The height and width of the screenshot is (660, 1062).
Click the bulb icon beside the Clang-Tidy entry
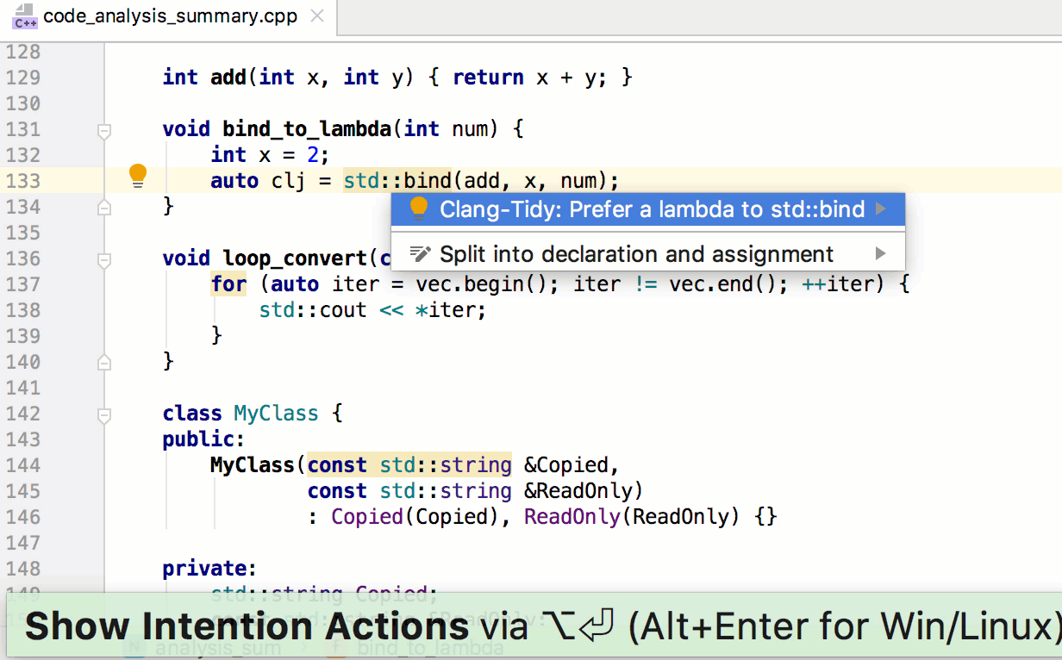(x=419, y=209)
